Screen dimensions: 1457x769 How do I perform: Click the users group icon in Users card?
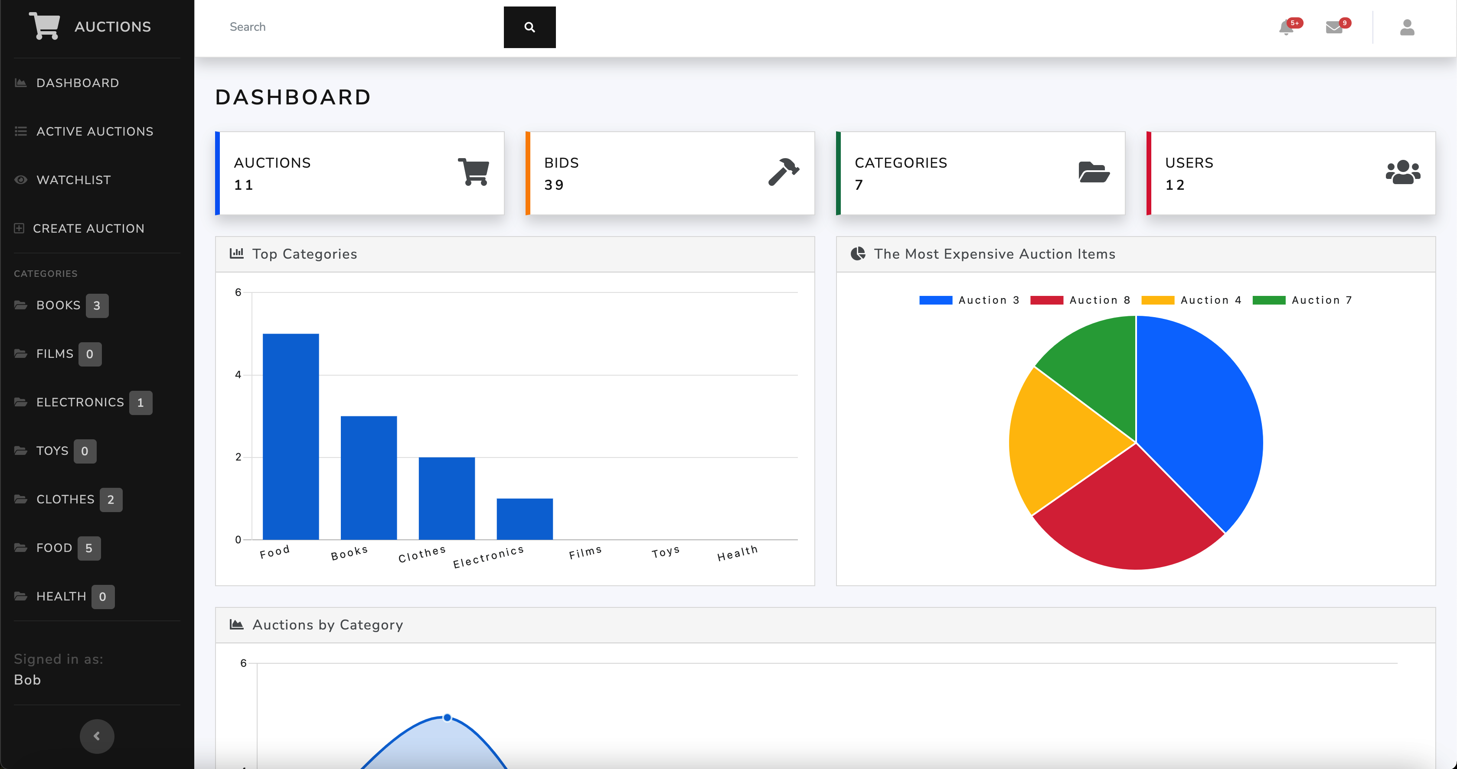[x=1403, y=172]
